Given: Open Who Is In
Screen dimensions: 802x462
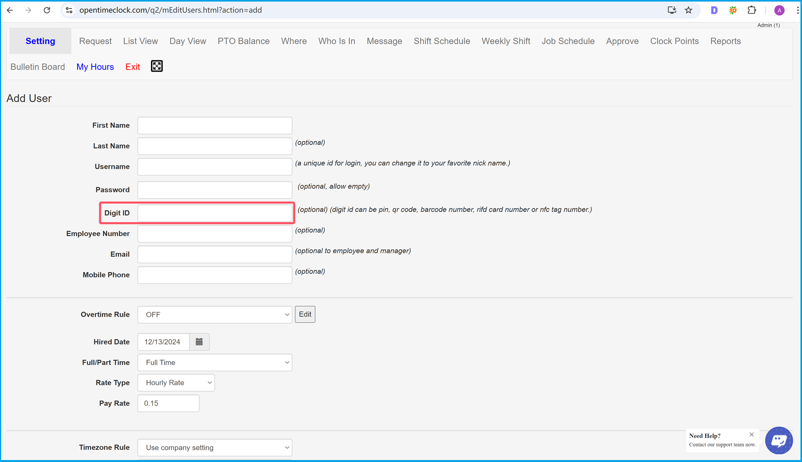Looking at the screenshot, I should coord(337,41).
